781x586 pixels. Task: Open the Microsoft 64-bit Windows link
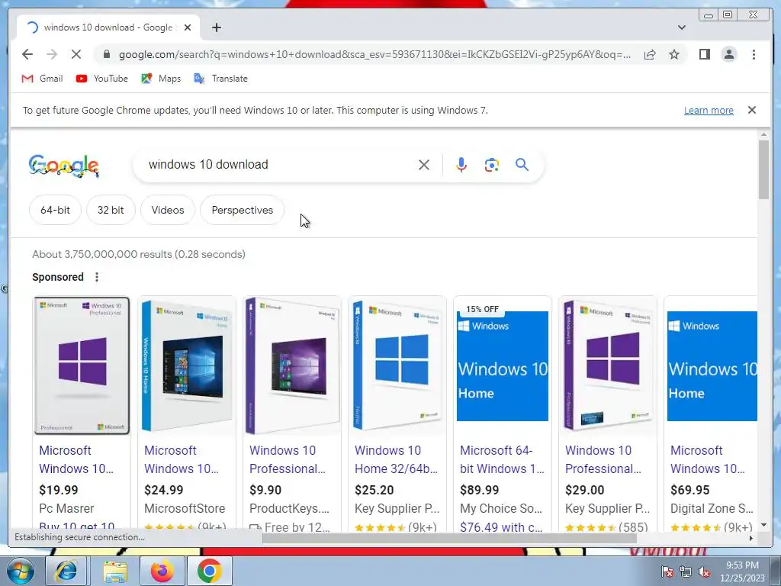pyautogui.click(x=502, y=459)
